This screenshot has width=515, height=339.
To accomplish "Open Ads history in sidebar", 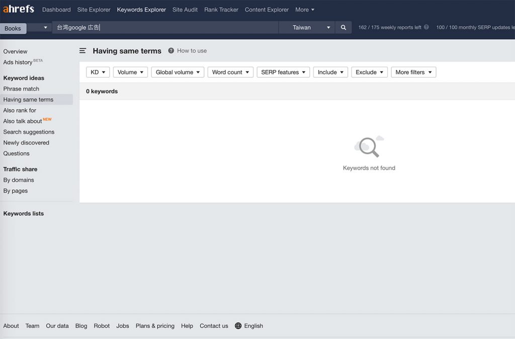I will click(18, 62).
